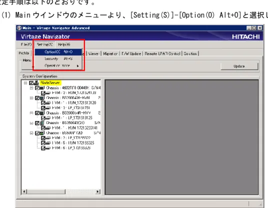
Task: Open the Operation mode submenu entry
Action: [x=58, y=65]
